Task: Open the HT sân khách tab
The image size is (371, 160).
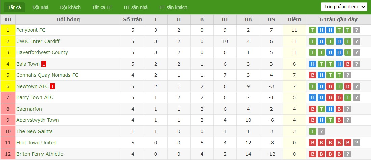Action: pyautogui.click(x=173, y=7)
